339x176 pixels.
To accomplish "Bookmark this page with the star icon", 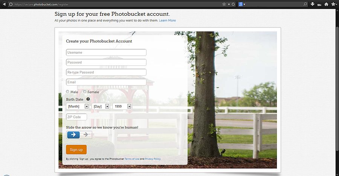I will pos(224,4).
